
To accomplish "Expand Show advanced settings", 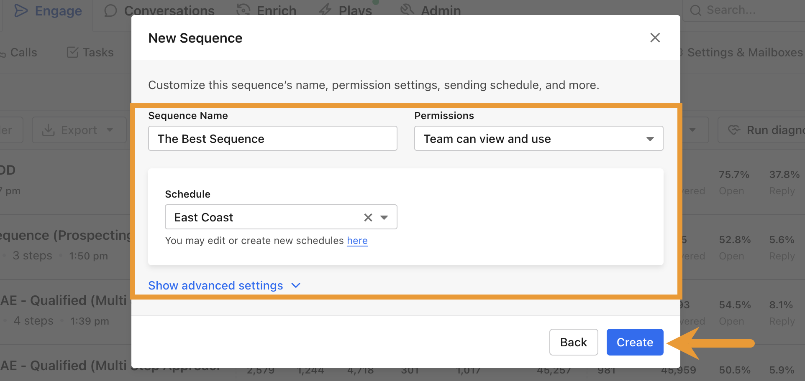I will coord(224,285).
